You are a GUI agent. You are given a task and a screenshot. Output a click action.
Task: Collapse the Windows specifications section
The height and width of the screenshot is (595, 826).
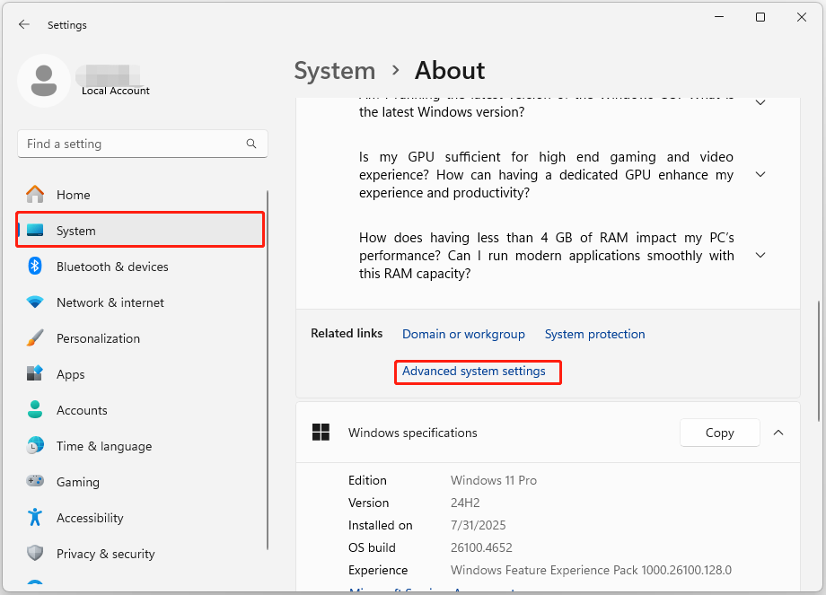coord(778,433)
